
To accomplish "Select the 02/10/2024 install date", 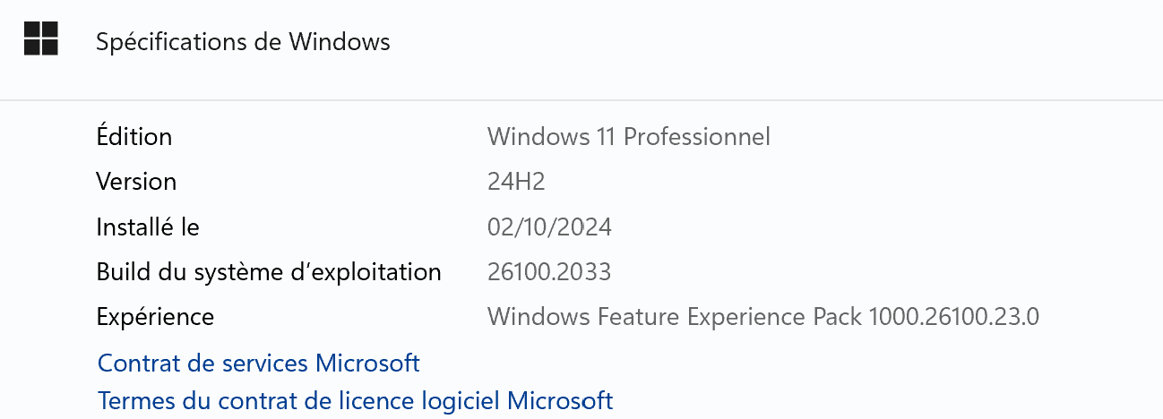I will point(549,227).
